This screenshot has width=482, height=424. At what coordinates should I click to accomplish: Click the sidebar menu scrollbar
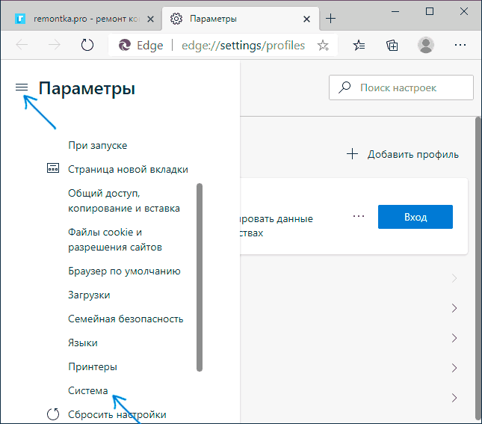click(200, 277)
